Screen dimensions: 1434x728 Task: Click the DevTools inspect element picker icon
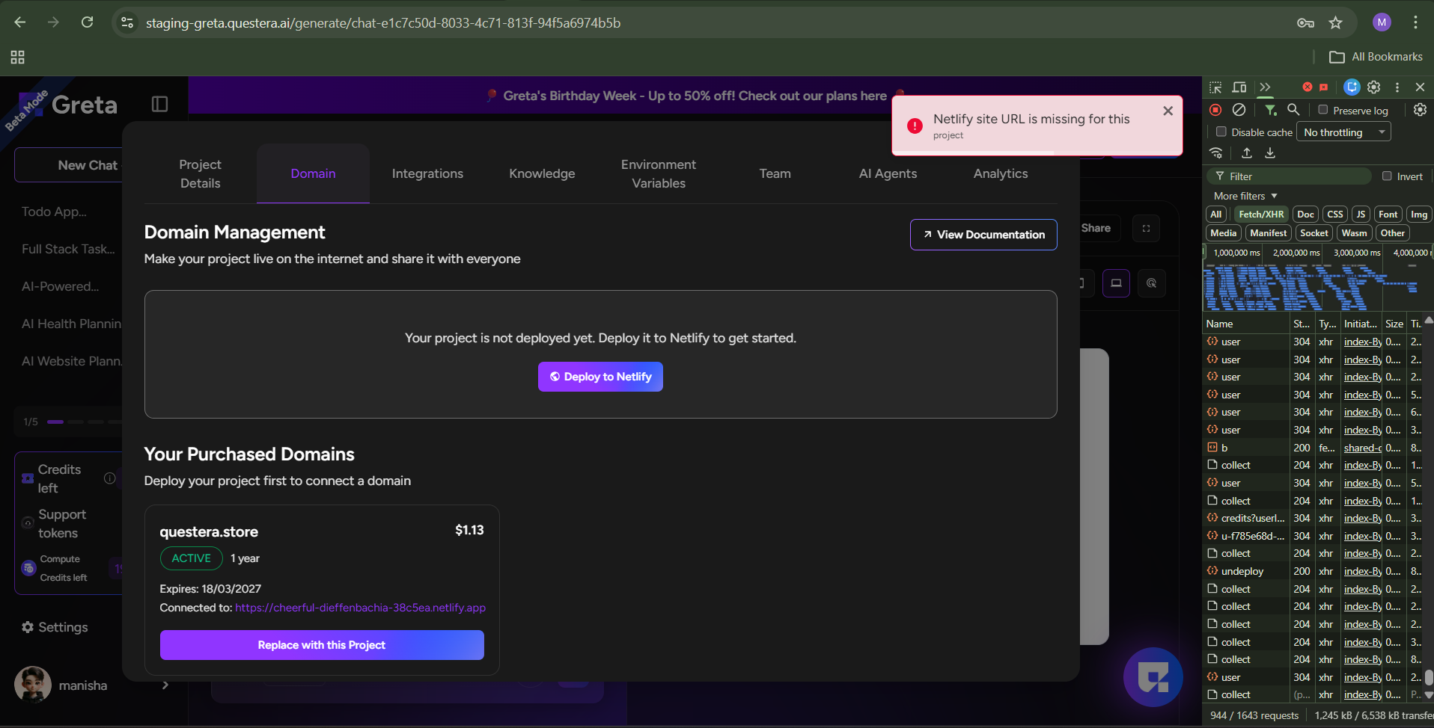(1215, 87)
